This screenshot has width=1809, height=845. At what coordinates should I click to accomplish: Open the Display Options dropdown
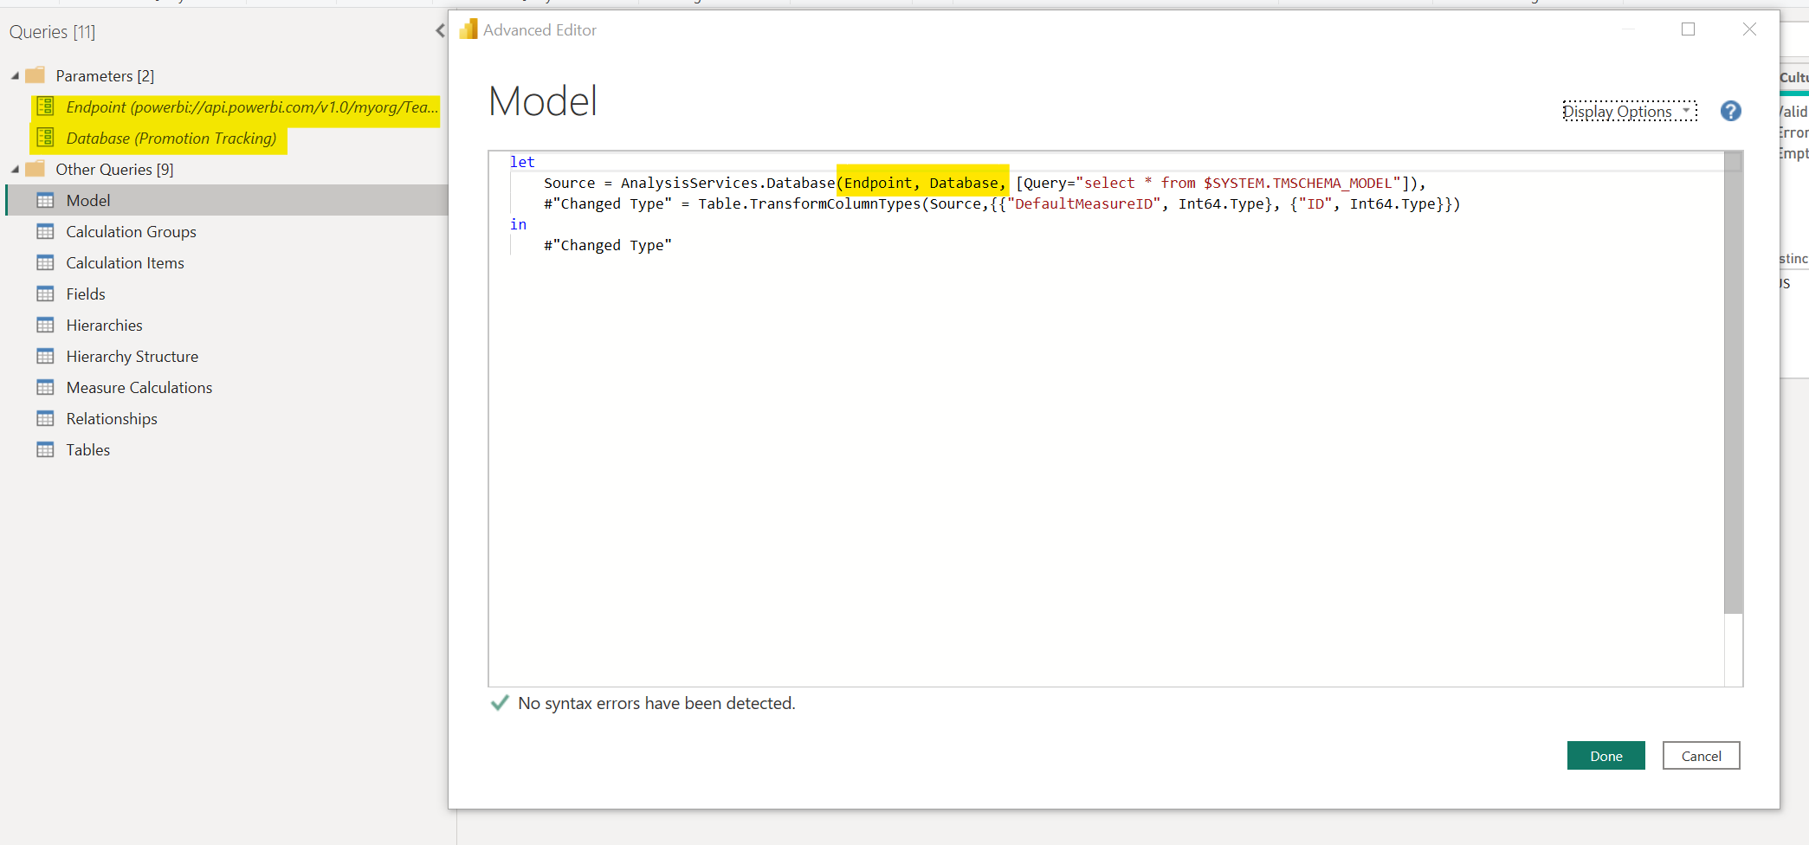tap(1629, 112)
